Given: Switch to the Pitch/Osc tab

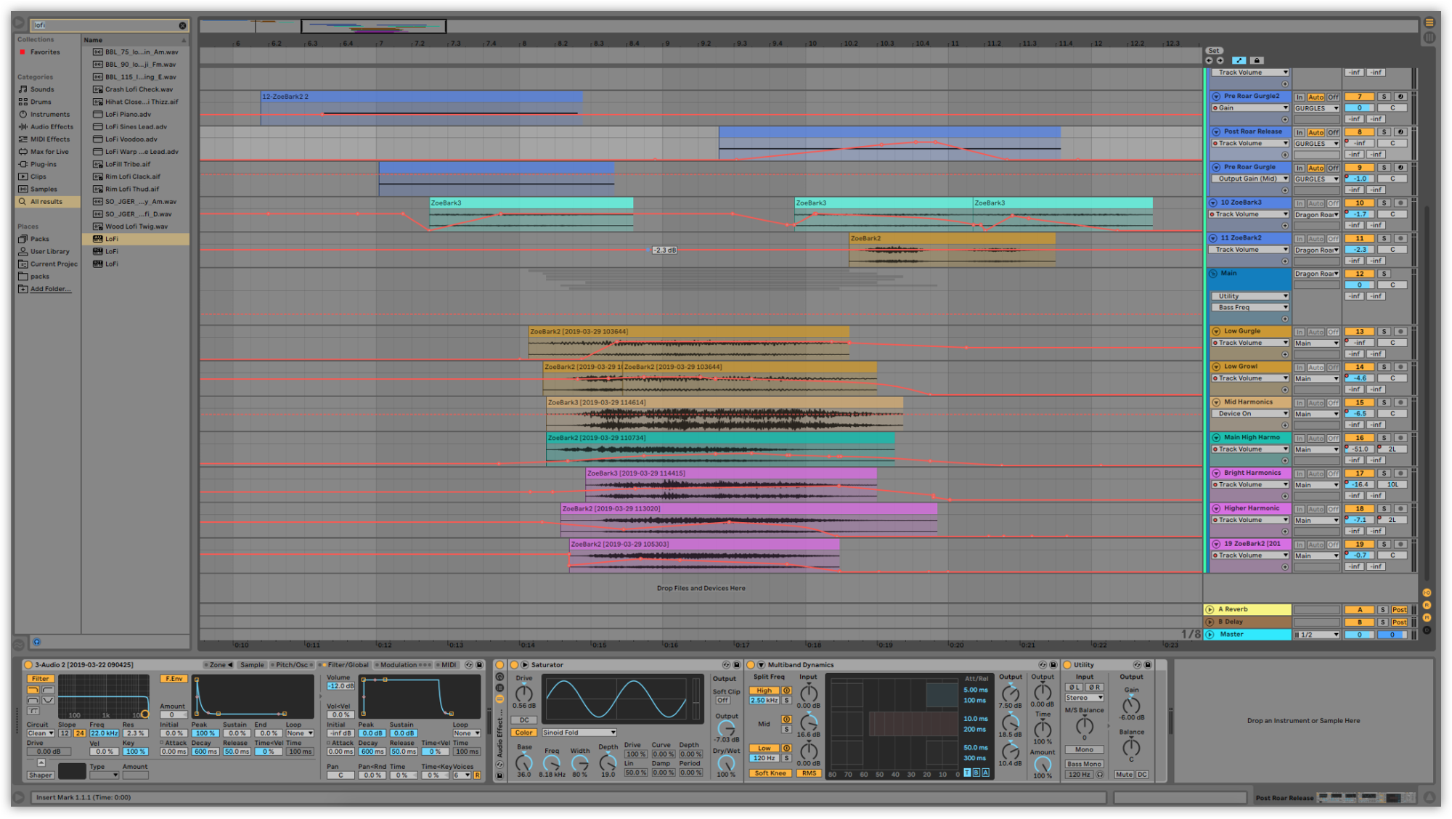Looking at the screenshot, I should (292, 665).
